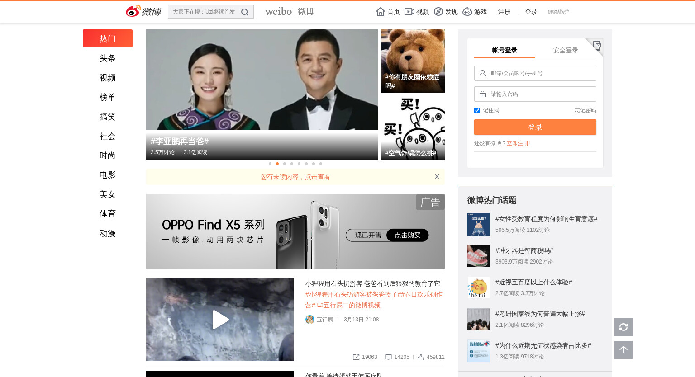Click the 点击购买 ad button

pyautogui.click(x=408, y=235)
